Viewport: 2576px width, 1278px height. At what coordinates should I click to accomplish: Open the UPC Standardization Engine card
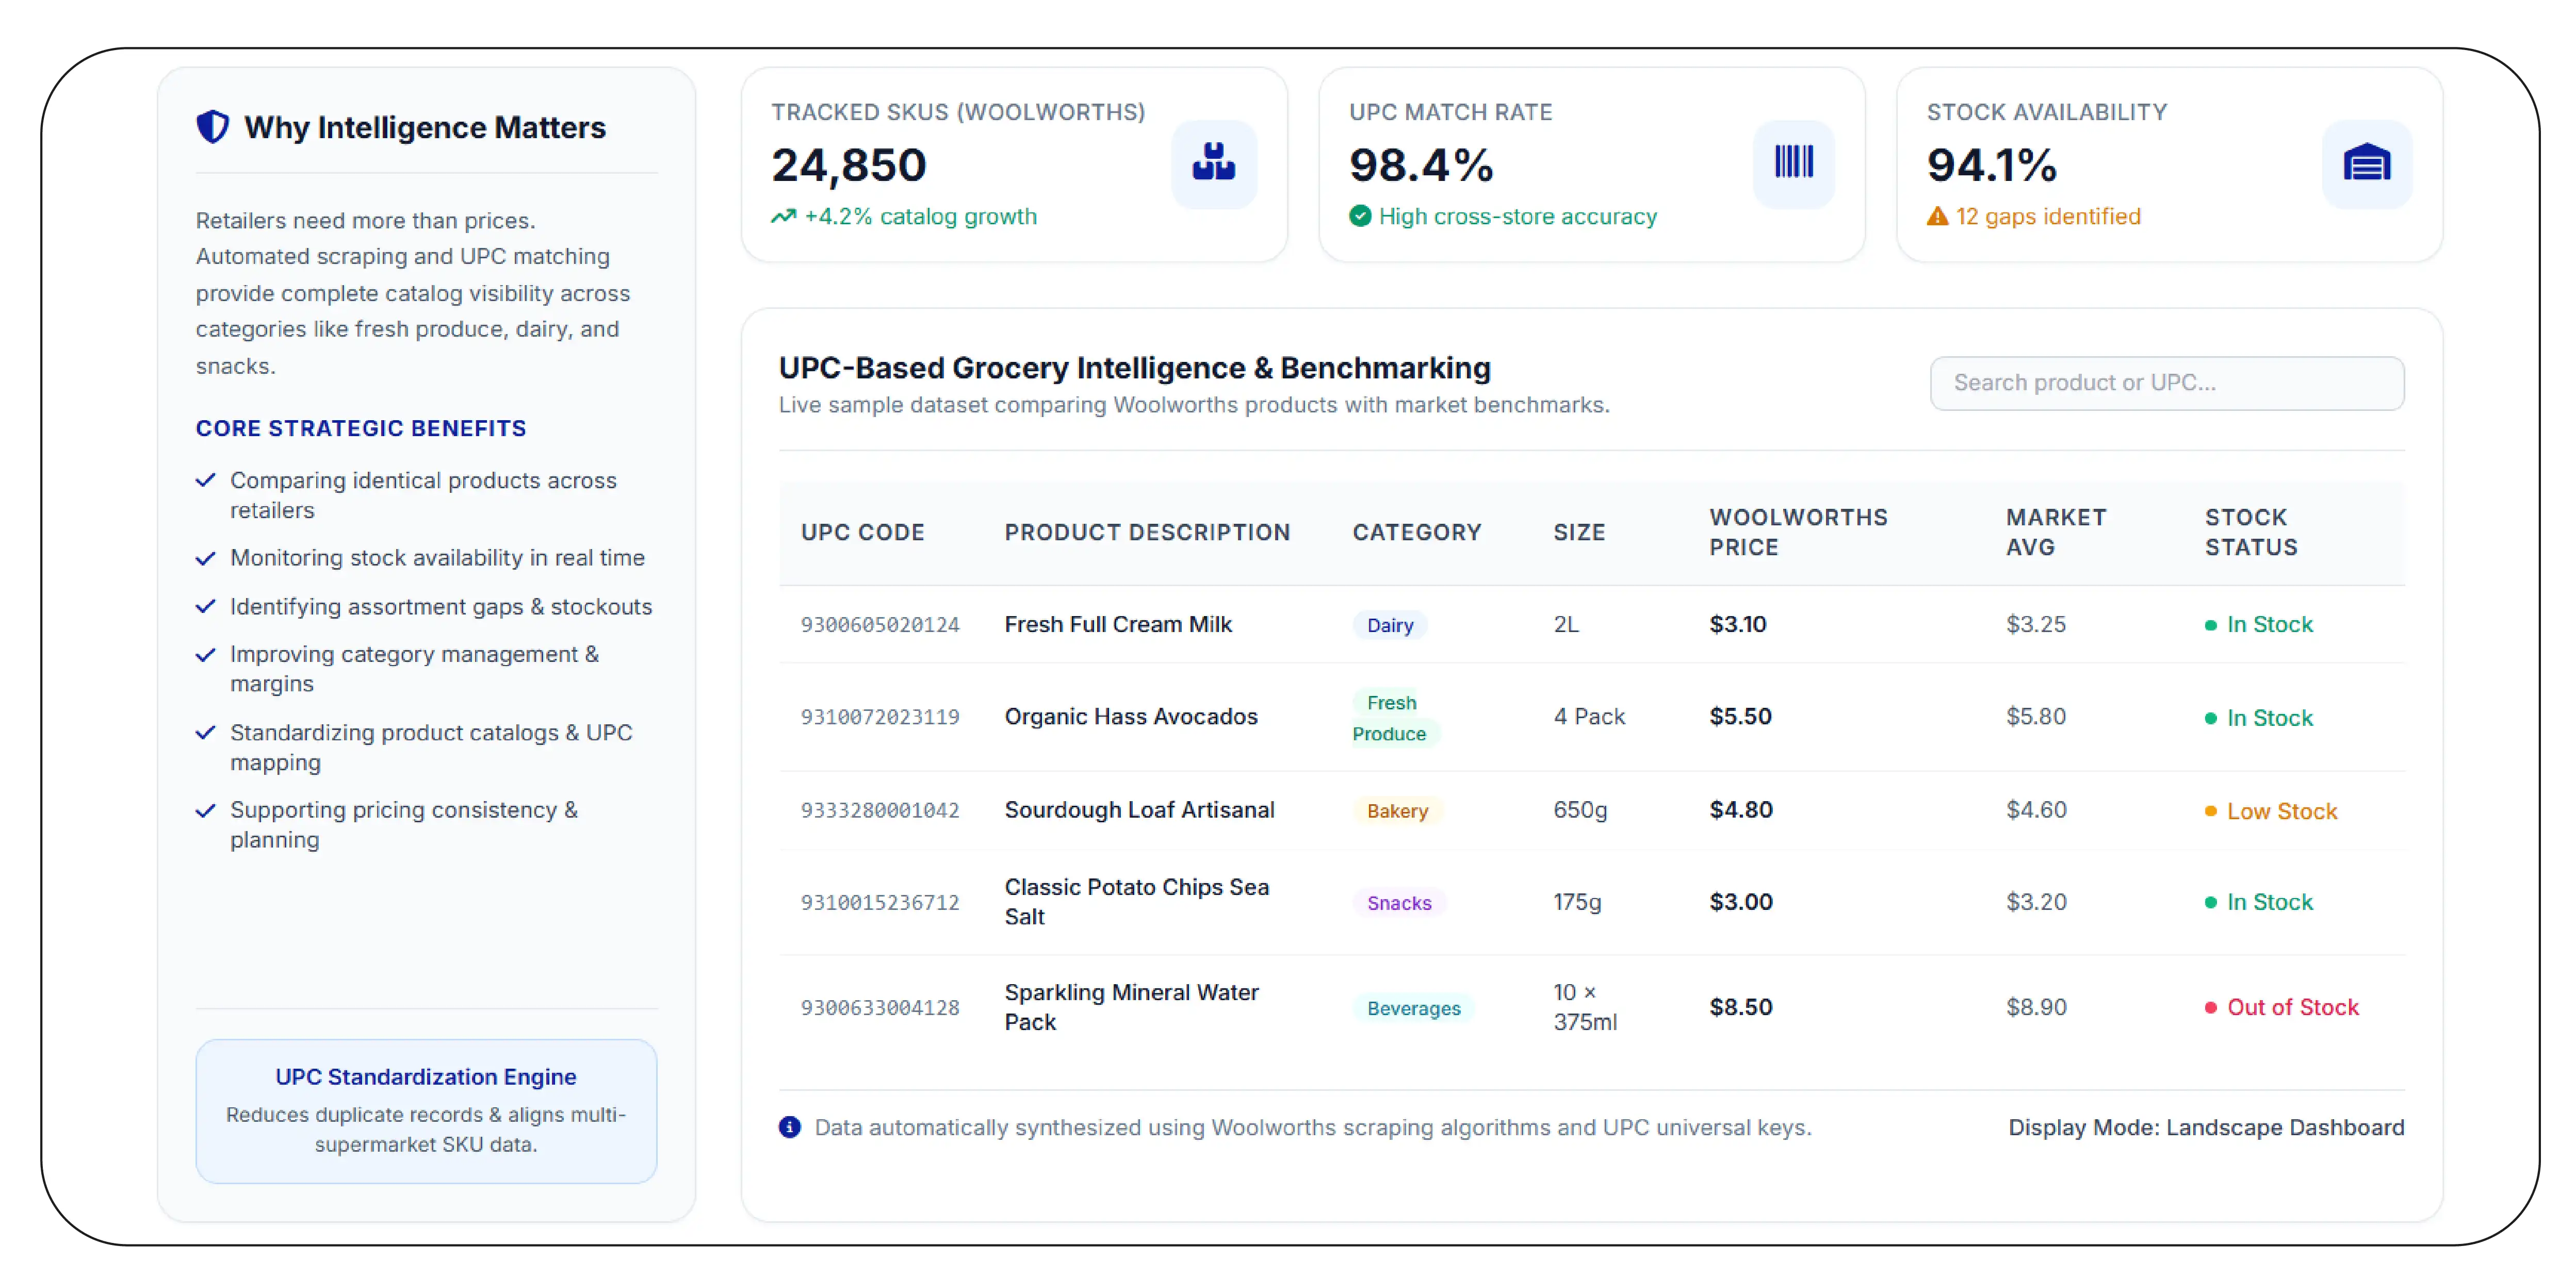tap(426, 1110)
